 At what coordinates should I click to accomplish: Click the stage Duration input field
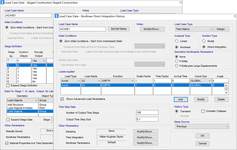click(24, 61)
